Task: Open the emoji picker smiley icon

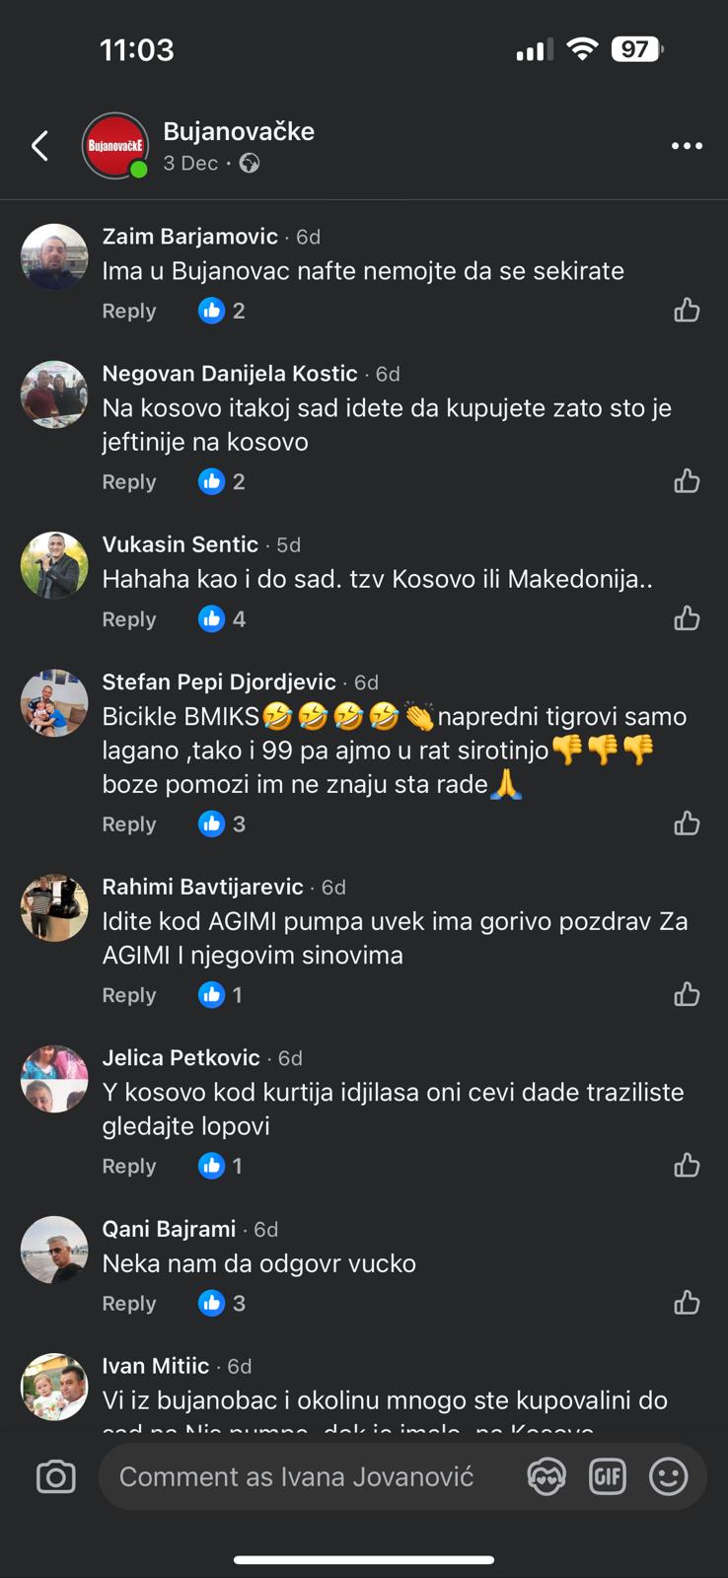Action: [668, 1476]
